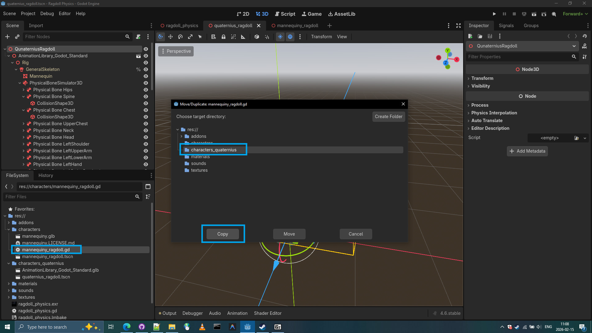Viewport: 592px width, 333px height.
Task: Toggle preview environment globe icon
Action: coord(290,37)
